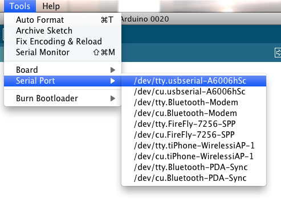Viewport: 281px width, 207px height.
Task: Open the Tools menu
Action: tap(20, 6)
